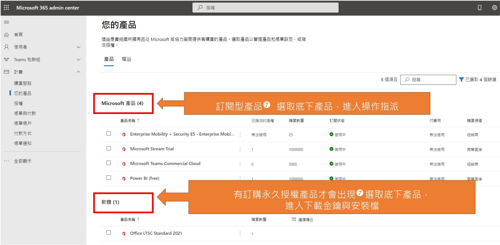The width and height of the screenshot is (500, 245).
Task: Click the filter funnel icon
Action: point(461,79)
